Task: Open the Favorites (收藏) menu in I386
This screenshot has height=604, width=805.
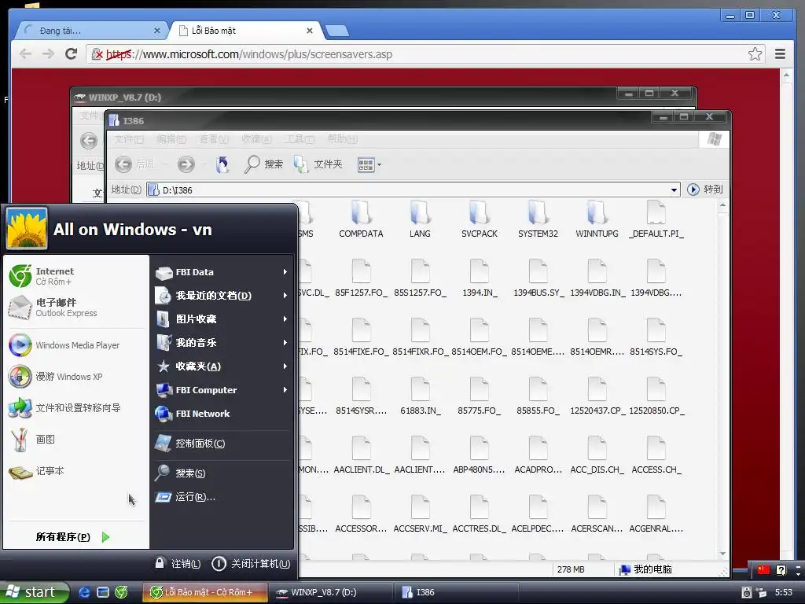Action: [x=257, y=139]
